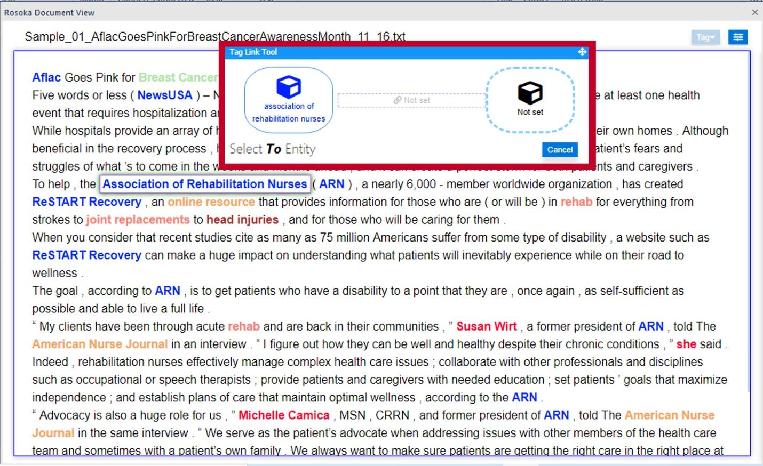Click the Tag Link Tool title bar
Image resolution: width=763 pixels, height=466 pixels.
(x=373, y=52)
